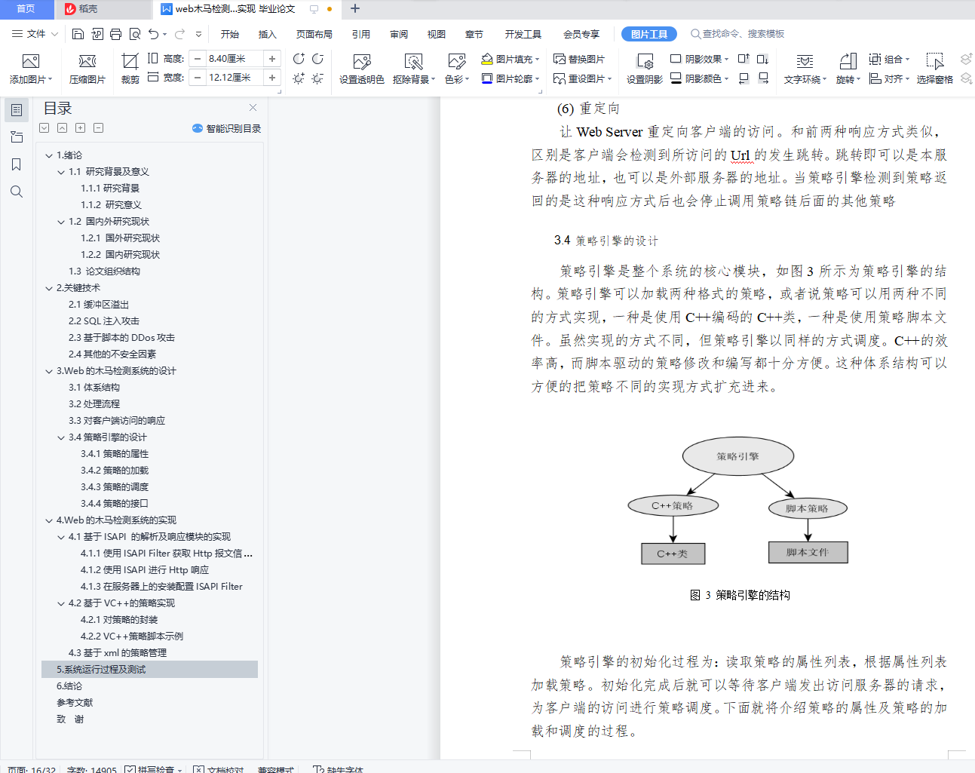Collapse the 2.关键技术 node
This screenshot has width=975, height=773.
tap(49, 288)
